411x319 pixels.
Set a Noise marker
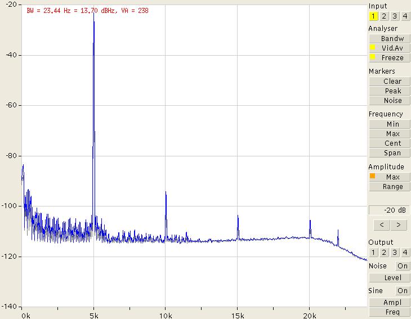pyautogui.click(x=390, y=101)
